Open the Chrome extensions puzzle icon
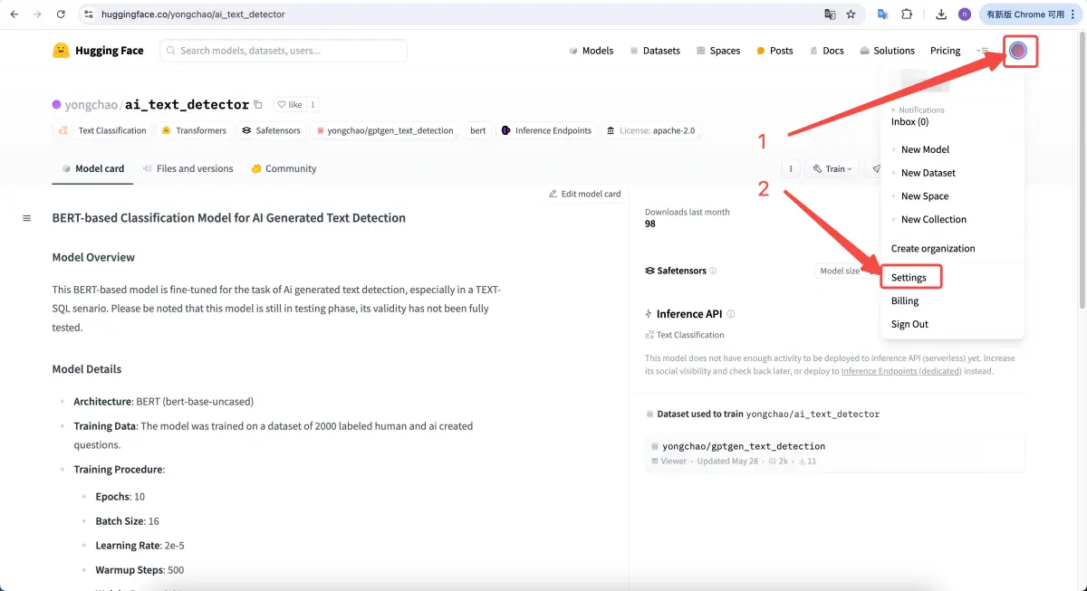The image size is (1087, 591). click(x=907, y=14)
